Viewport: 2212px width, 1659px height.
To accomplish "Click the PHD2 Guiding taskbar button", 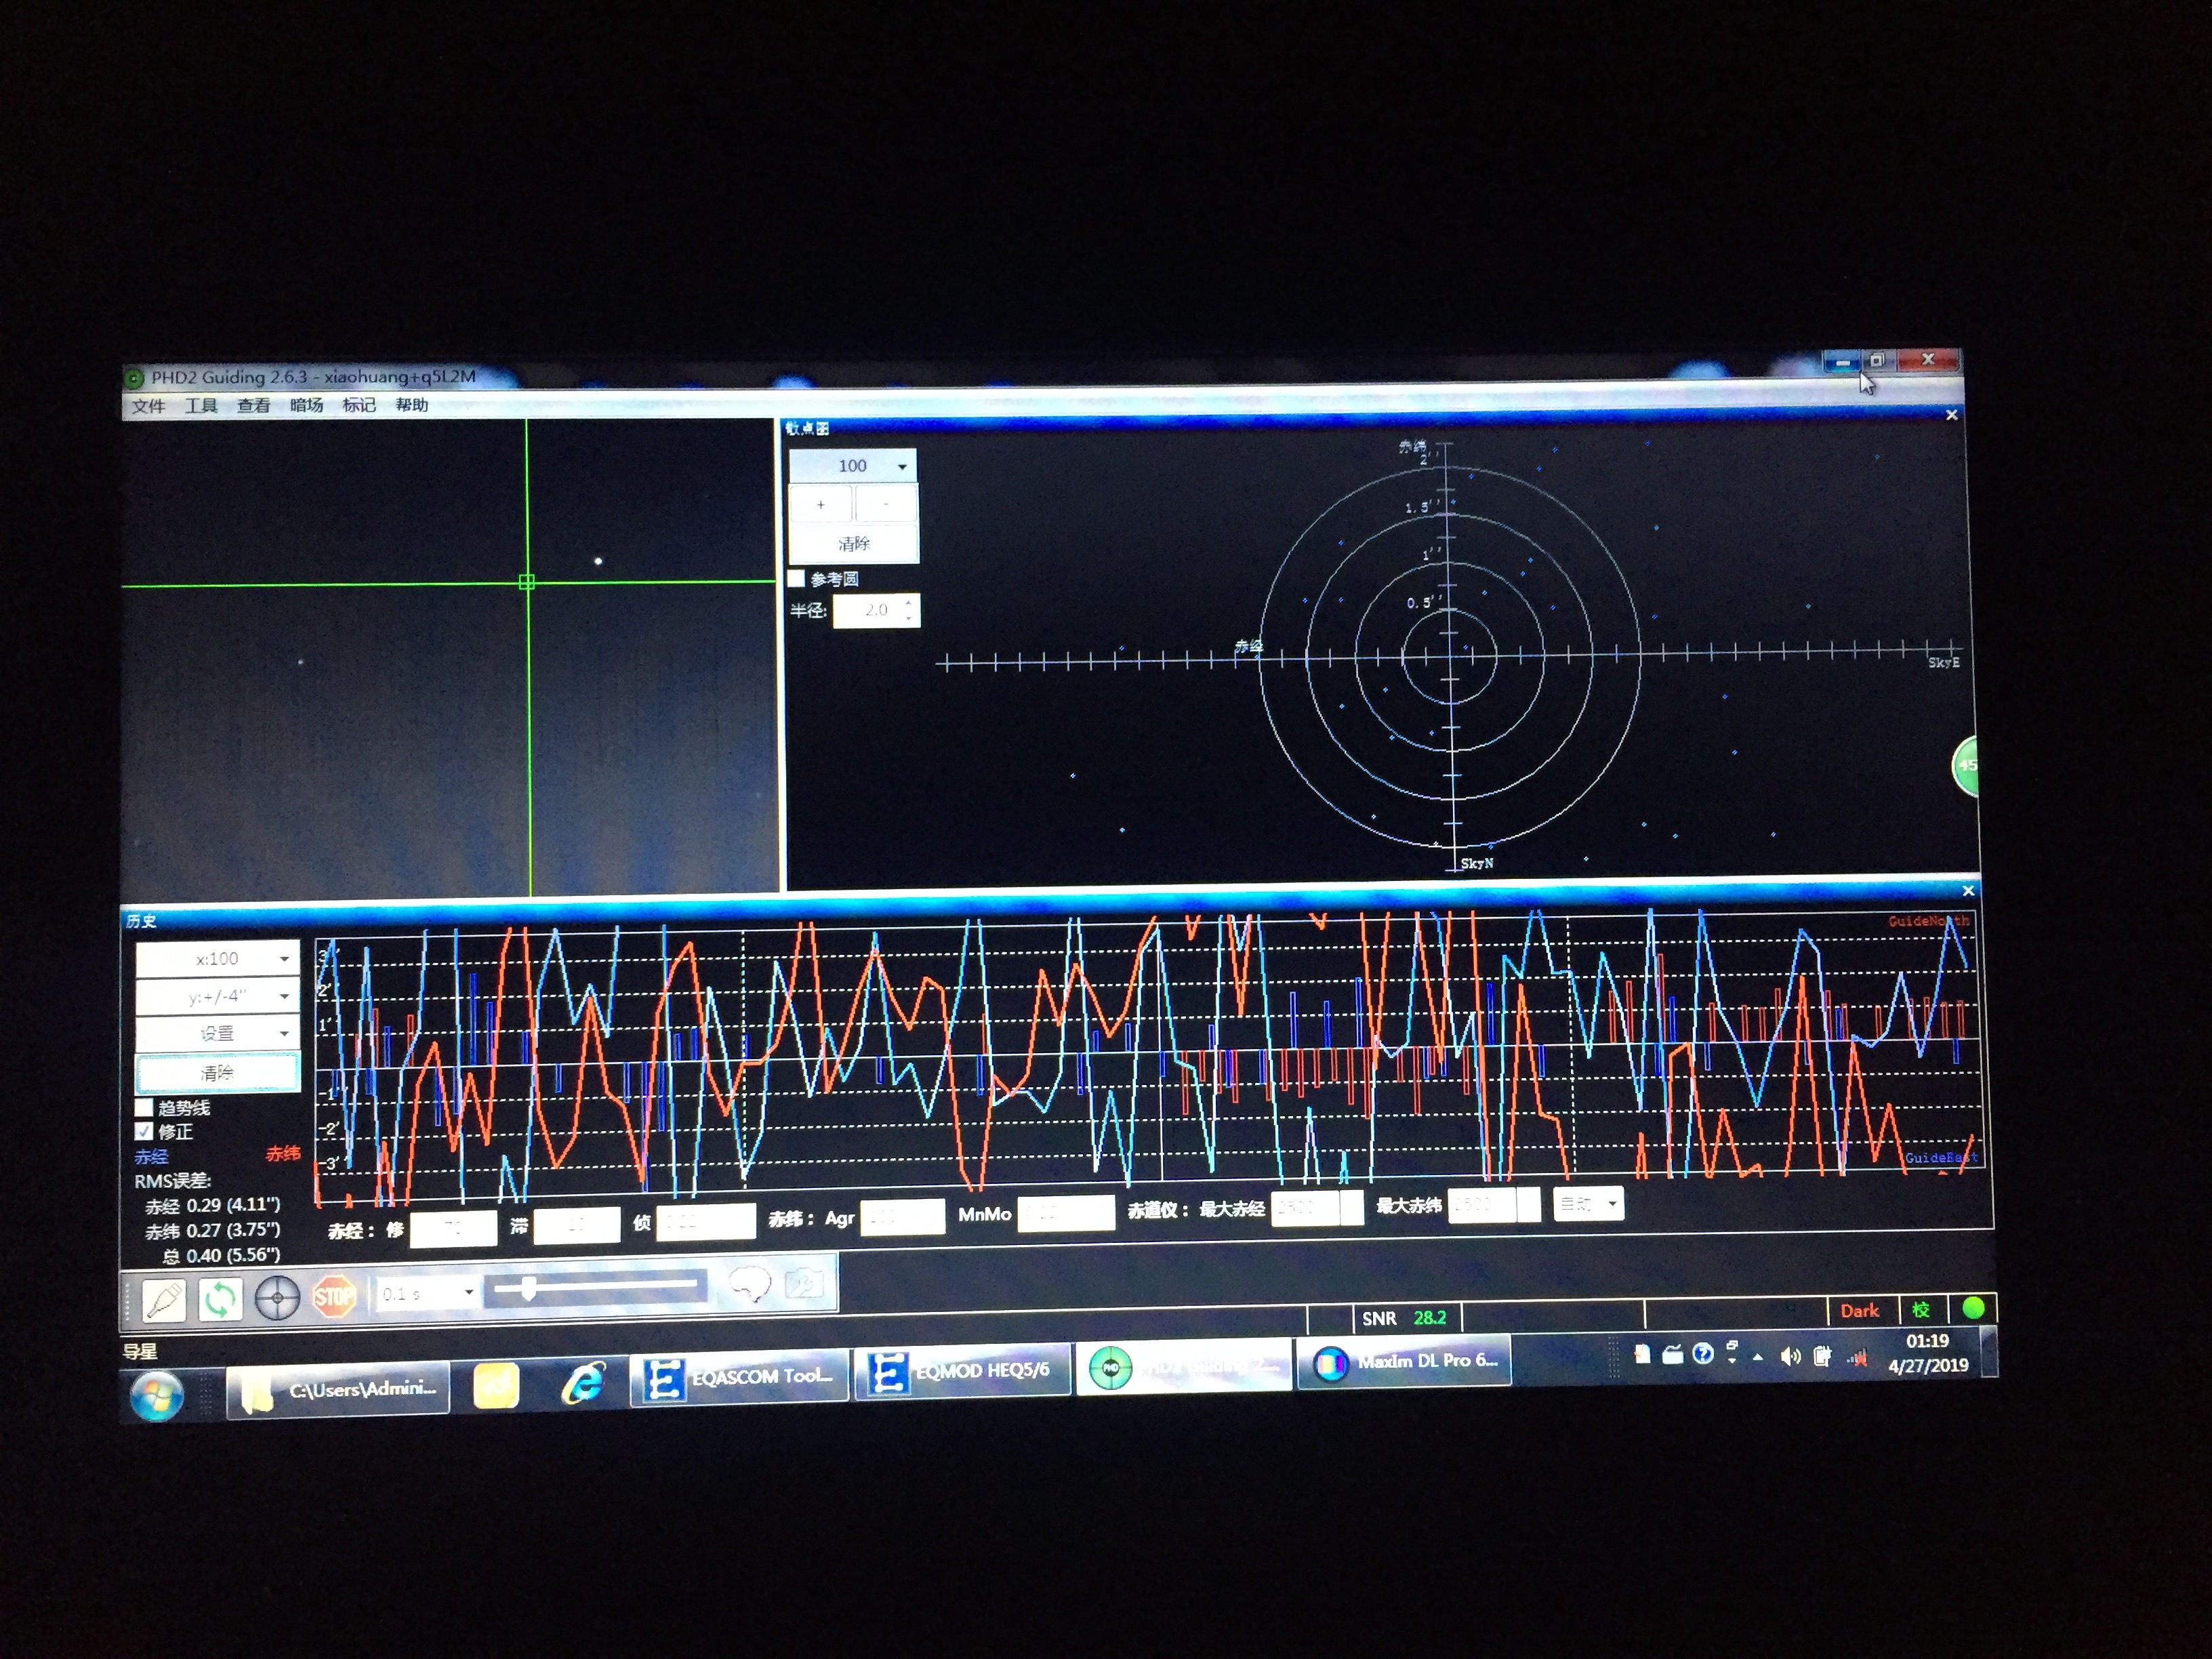I will pos(1184,1366).
